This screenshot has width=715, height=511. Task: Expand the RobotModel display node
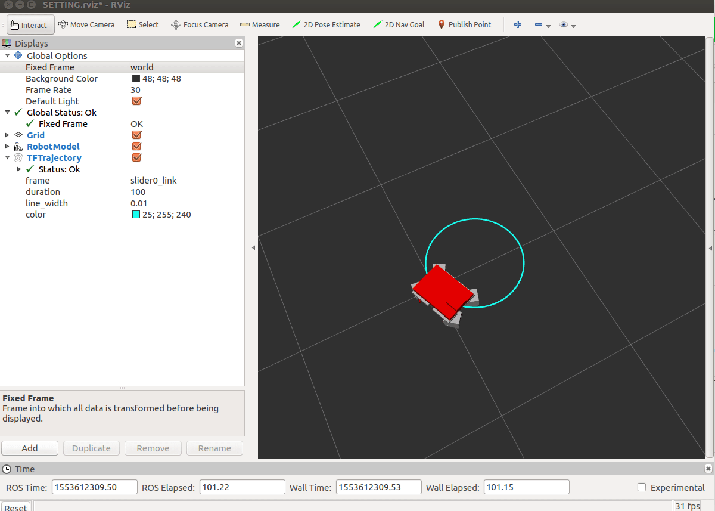pyautogui.click(x=7, y=146)
